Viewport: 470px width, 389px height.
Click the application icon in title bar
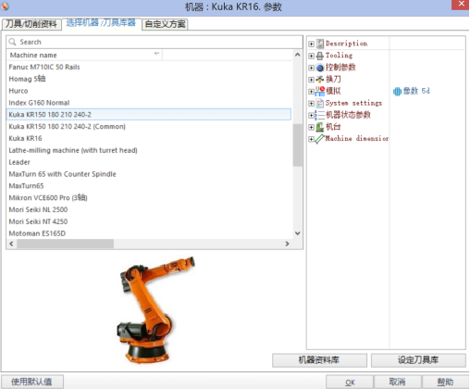(x=5, y=6)
